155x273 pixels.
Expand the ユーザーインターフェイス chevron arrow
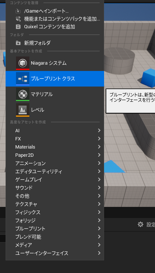(99, 253)
